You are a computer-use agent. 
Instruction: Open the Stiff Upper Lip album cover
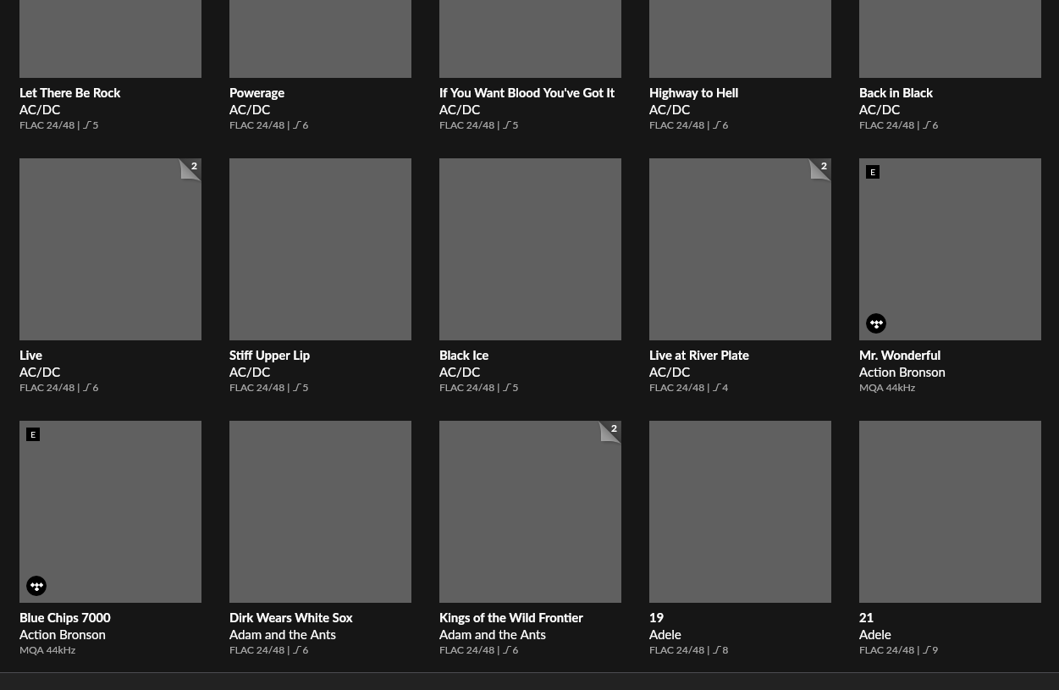point(320,249)
